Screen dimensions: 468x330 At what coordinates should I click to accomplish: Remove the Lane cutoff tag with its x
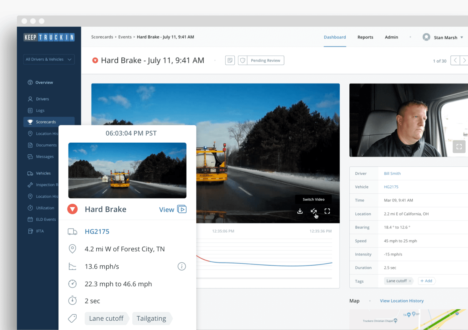(411, 281)
